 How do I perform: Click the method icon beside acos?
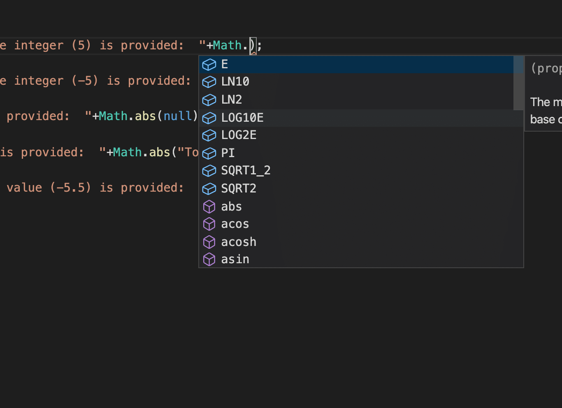[x=209, y=224]
